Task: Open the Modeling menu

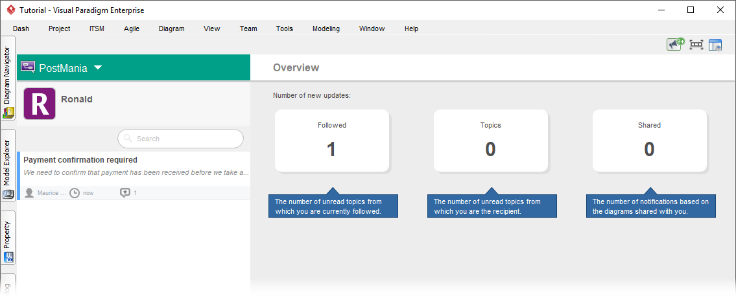Action: click(x=326, y=29)
